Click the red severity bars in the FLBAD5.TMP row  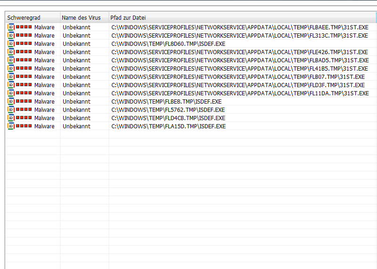click(x=24, y=60)
